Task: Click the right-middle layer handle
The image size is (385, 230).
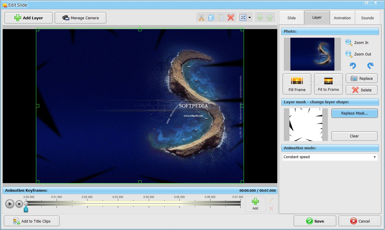Action: [x=242, y=106]
